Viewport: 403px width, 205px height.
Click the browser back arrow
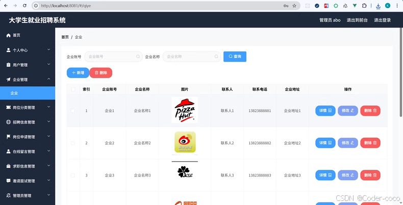pyautogui.click(x=6, y=6)
